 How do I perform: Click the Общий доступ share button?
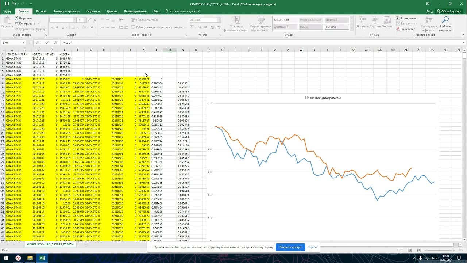(449, 11)
